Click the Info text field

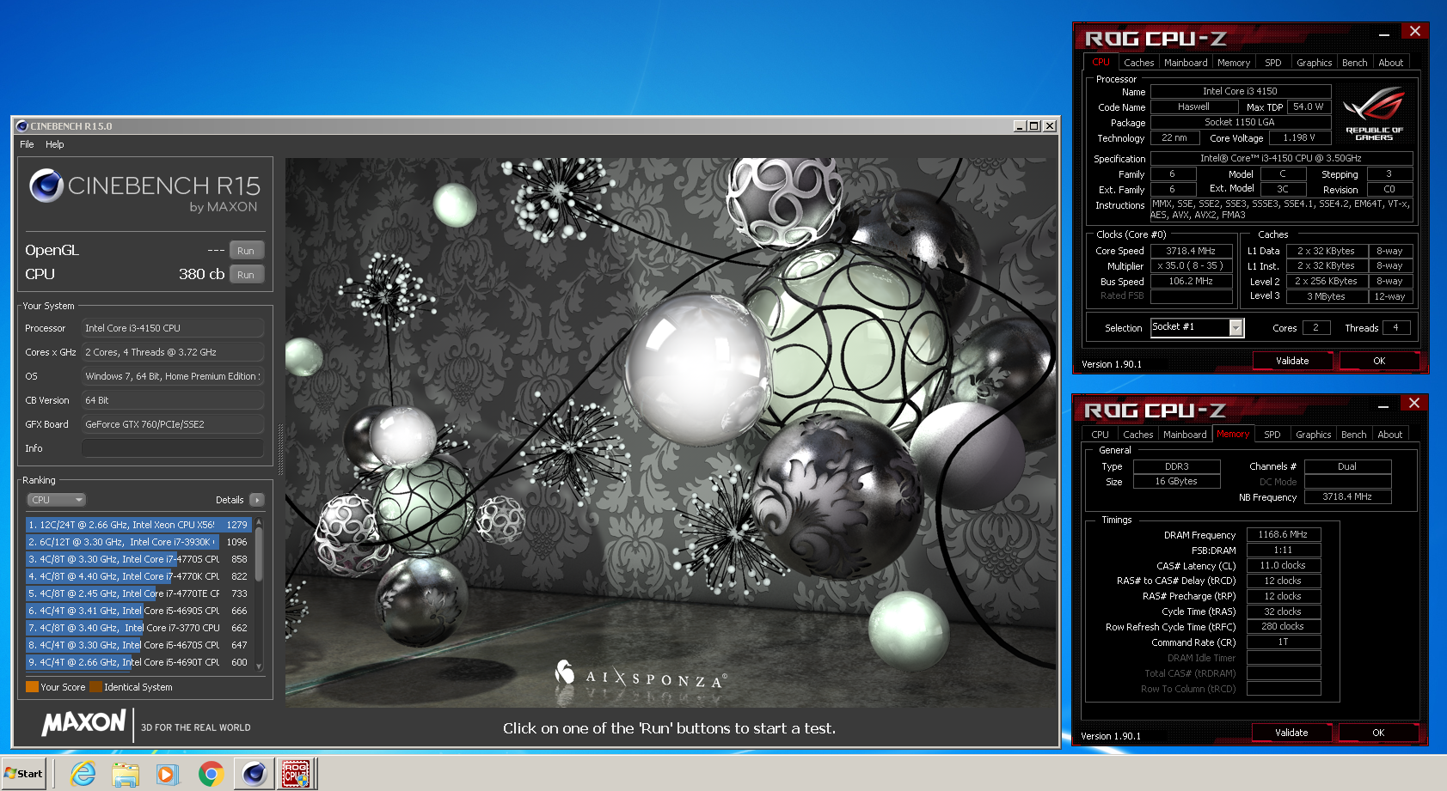click(173, 448)
